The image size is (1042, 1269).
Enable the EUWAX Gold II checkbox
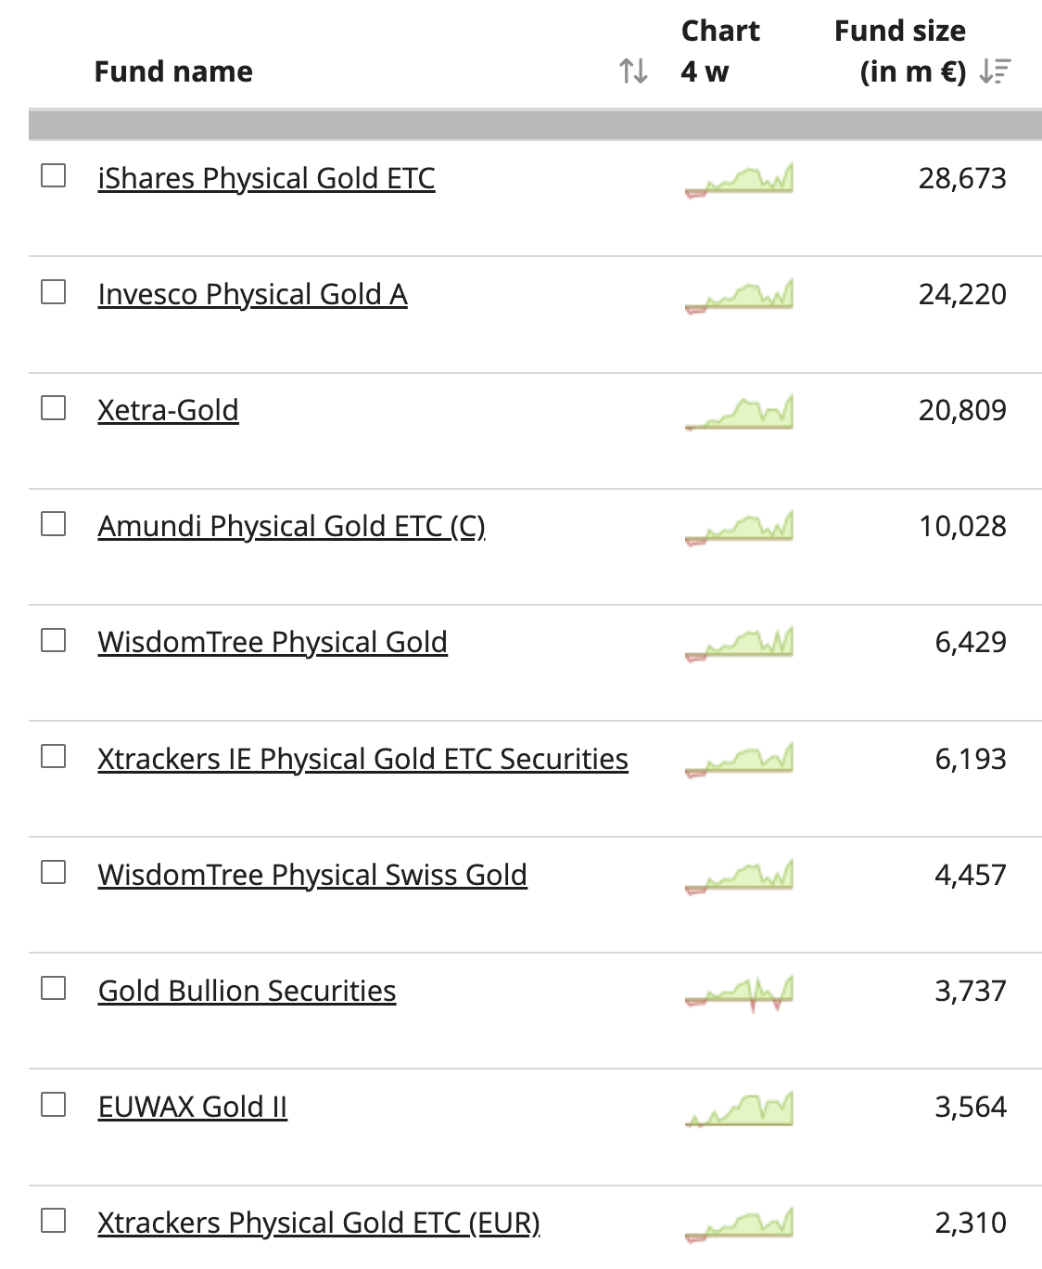coord(54,1105)
